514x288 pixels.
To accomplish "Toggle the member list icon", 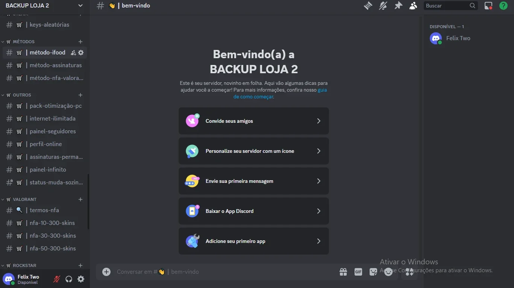I will (x=413, y=6).
